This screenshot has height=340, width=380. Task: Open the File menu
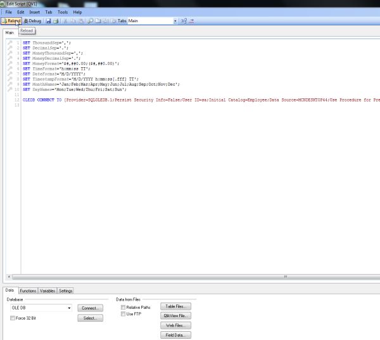coord(8,12)
